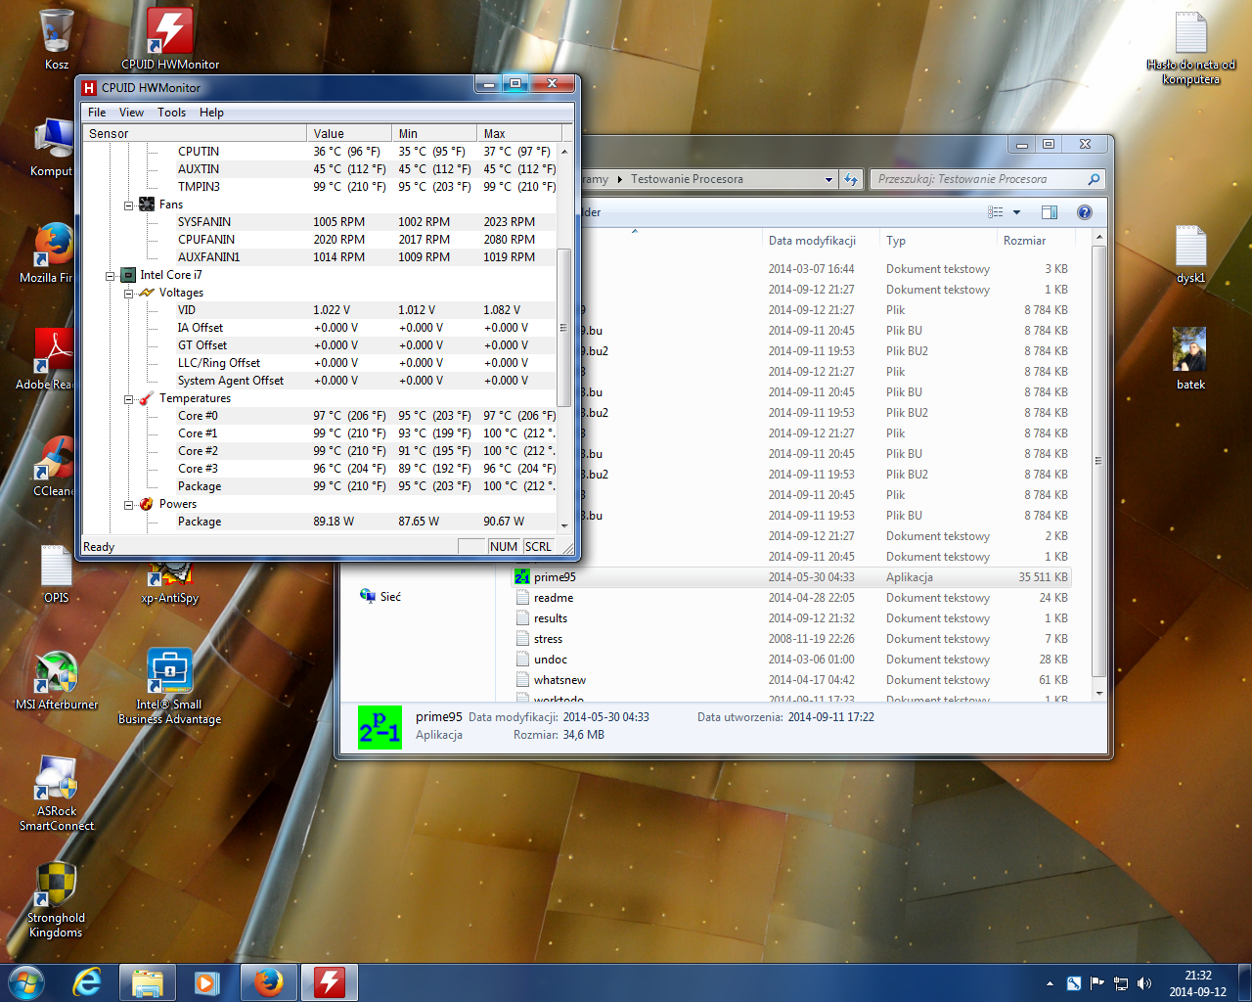This screenshot has width=1252, height=1002.
Task: Open Action Center flag in system tray
Action: point(1097,983)
